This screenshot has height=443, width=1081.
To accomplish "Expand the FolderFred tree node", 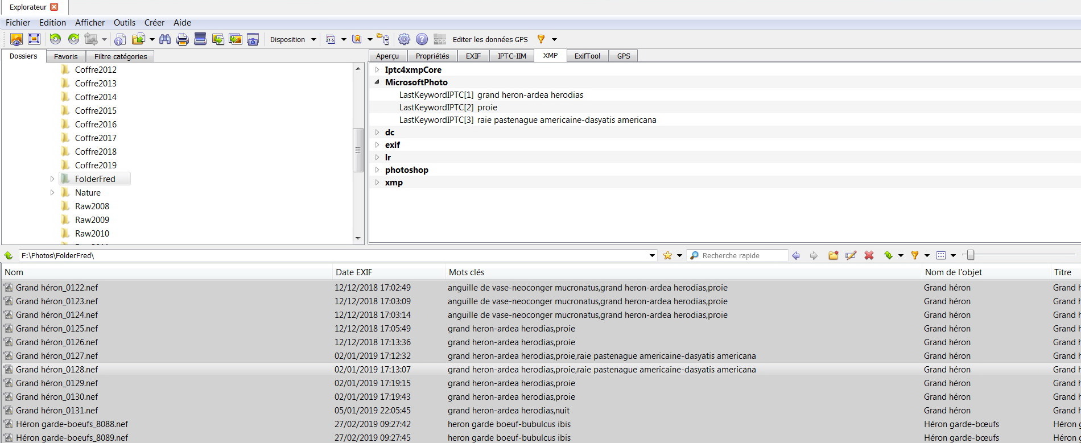I will pos(52,179).
